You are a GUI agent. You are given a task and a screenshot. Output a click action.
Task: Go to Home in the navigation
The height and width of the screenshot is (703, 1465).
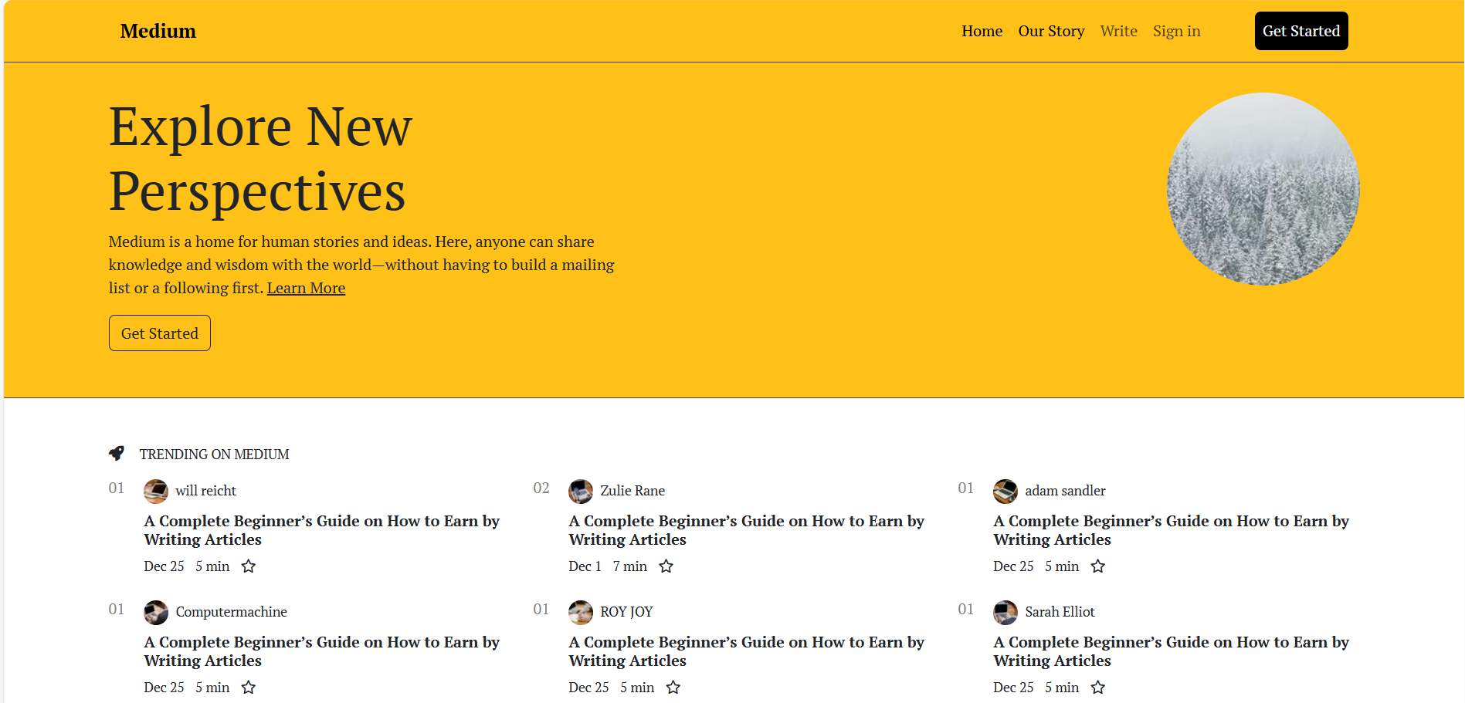point(982,31)
